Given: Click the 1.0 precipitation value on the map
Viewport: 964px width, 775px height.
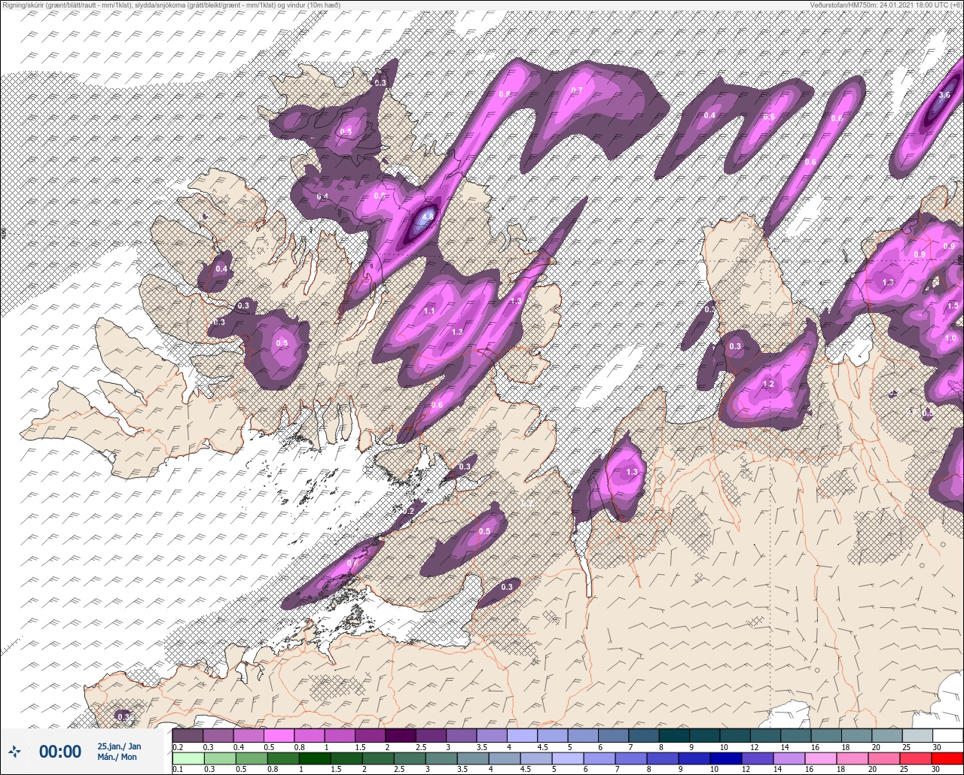Looking at the screenshot, I should tap(950, 339).
